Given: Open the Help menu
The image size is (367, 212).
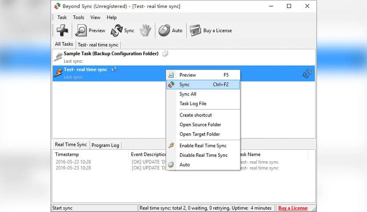Looking at the screenshot, I should pos(112,18).
